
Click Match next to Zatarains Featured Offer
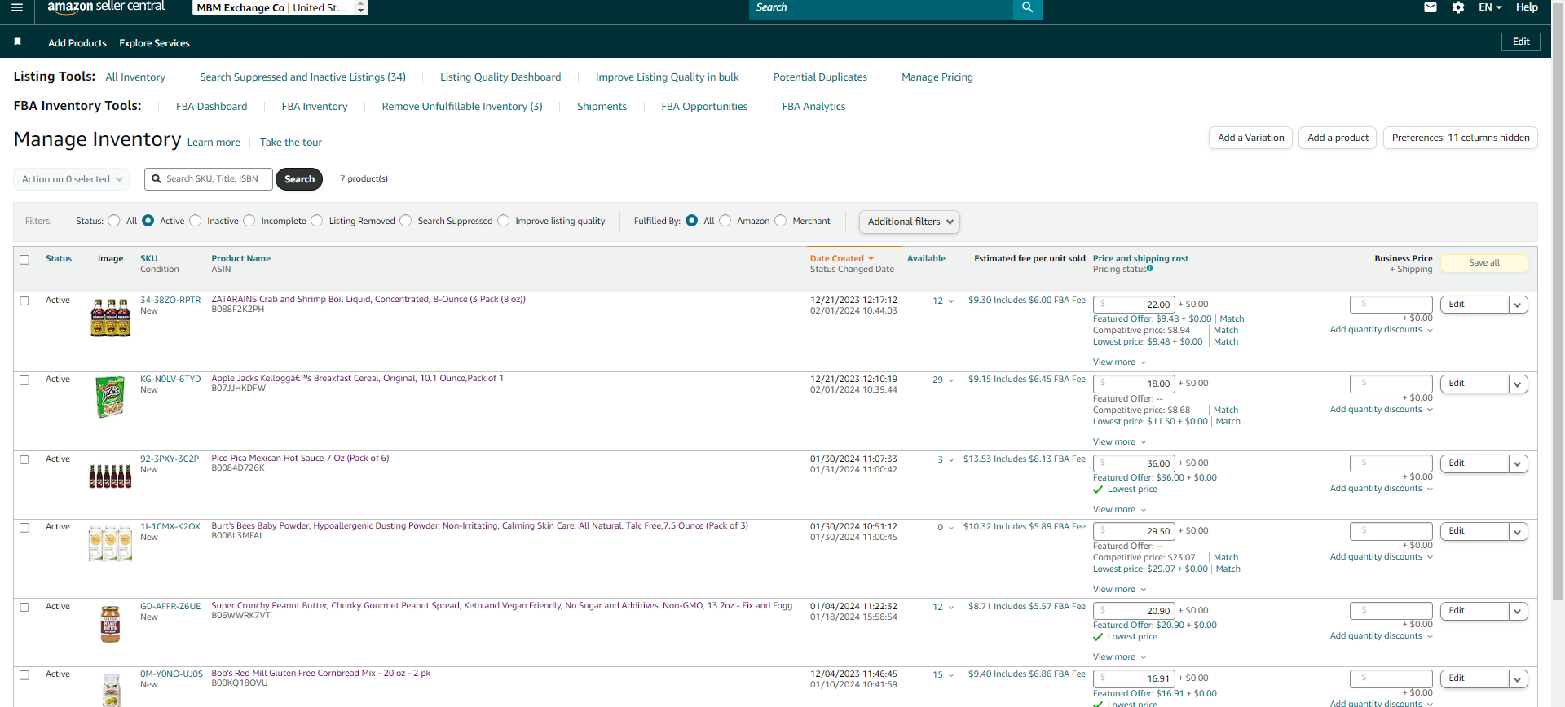coord(1232,319)
